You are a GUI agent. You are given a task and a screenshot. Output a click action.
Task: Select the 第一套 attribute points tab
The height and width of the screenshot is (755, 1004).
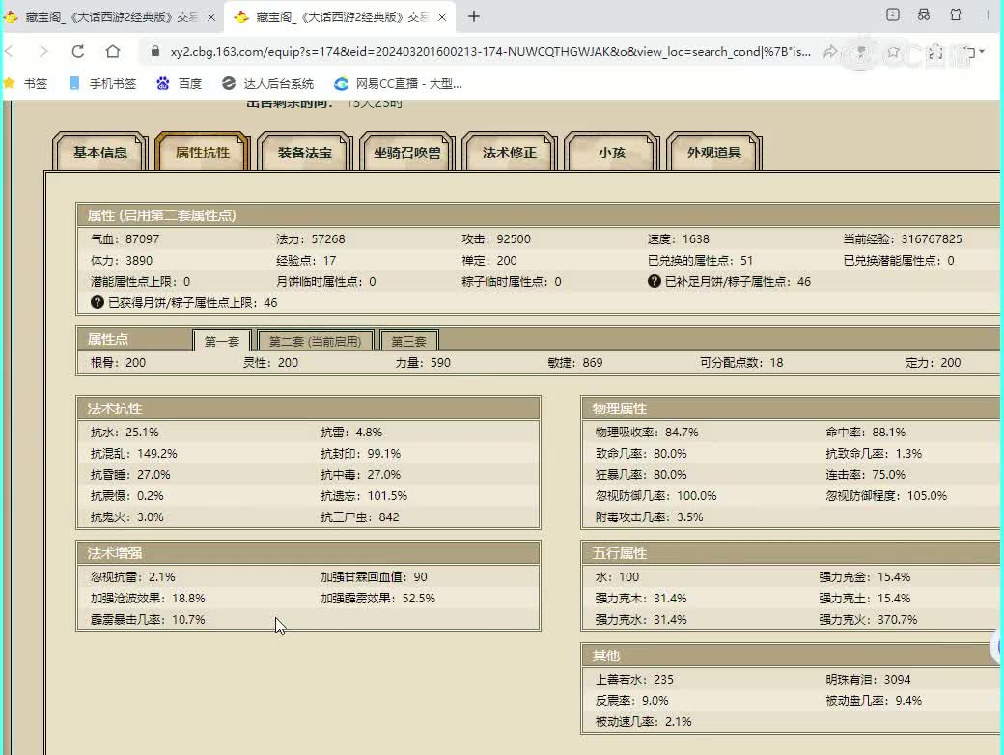click(x=221, y=341)
